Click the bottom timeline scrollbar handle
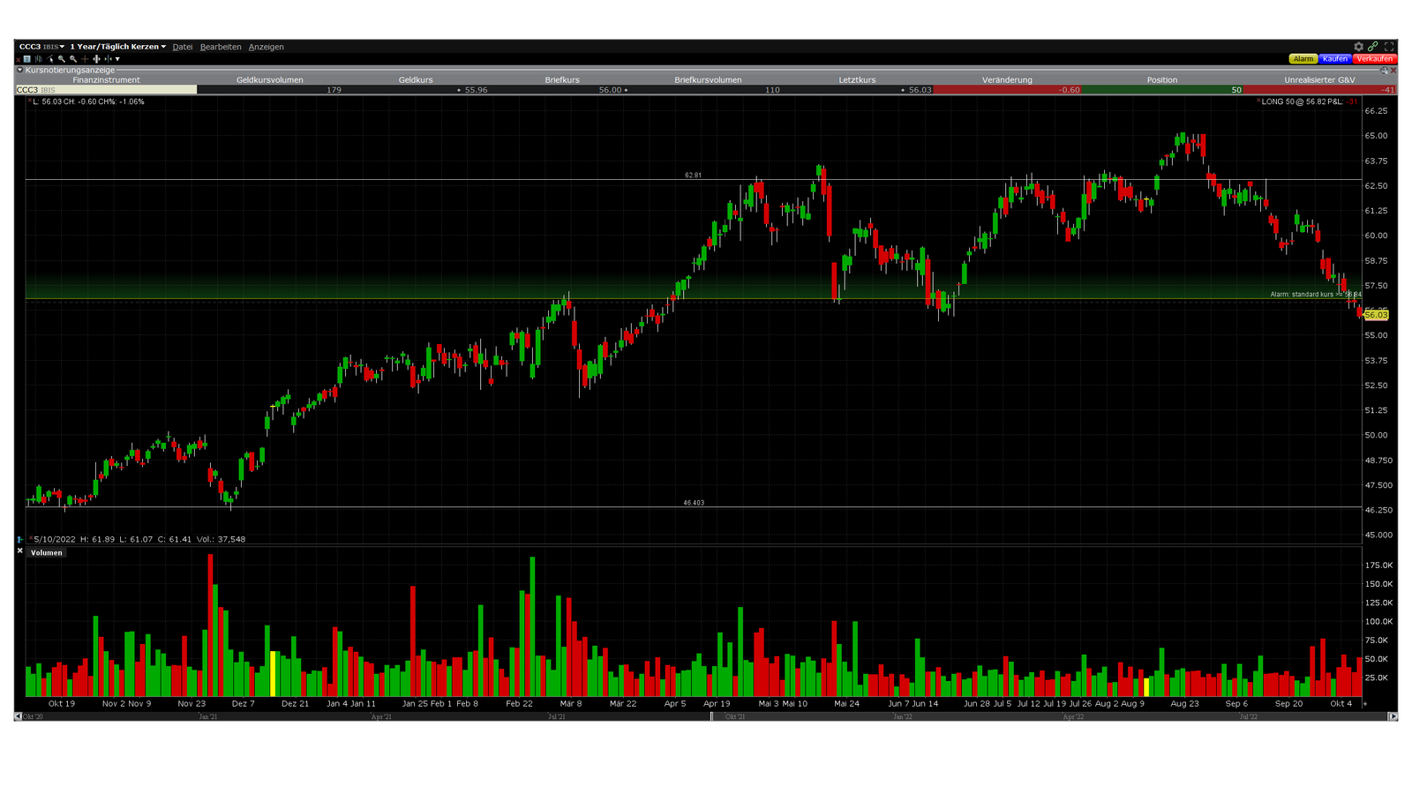The height and width of the screenshot is (794, 1412). 711,716
